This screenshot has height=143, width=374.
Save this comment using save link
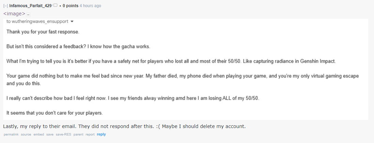coord(50,134)
